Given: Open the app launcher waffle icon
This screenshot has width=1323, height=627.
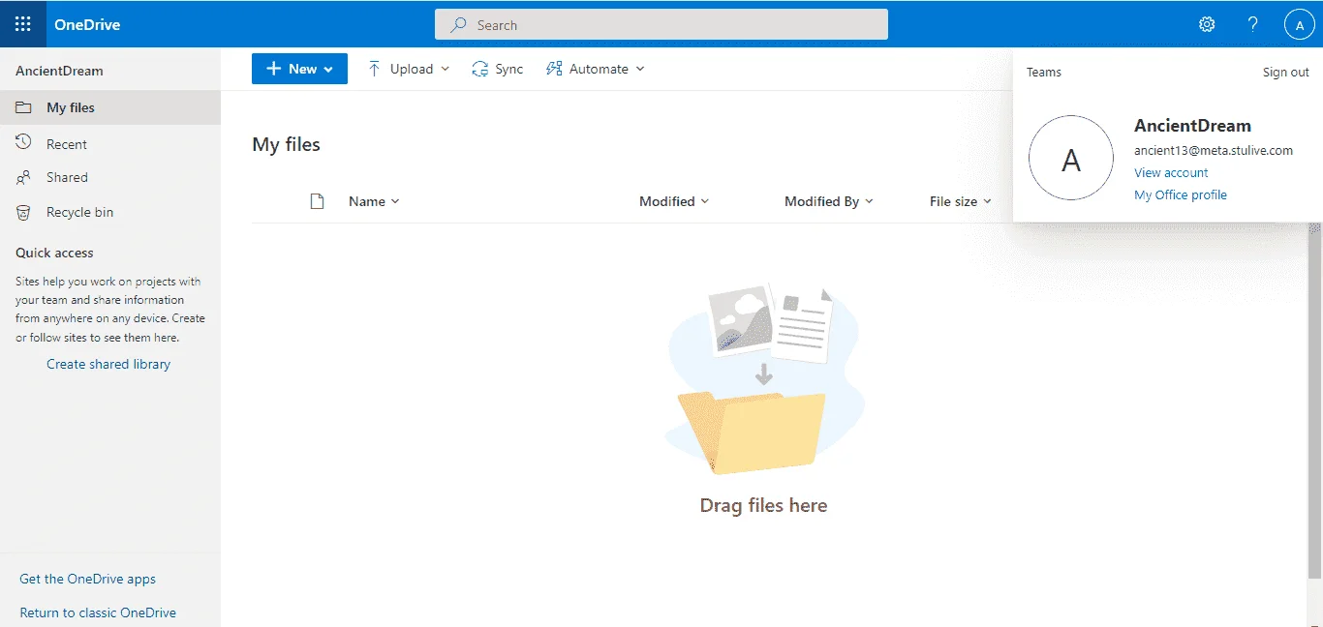Looking at the screenshot, I should 23,24.
